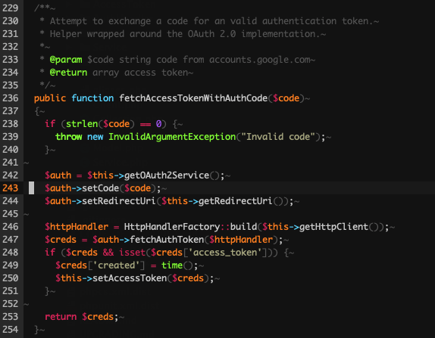Viewport: 435px width, 338px height.
Task: Click the block cursor on line 243
Action: click(x=31, y=188)
